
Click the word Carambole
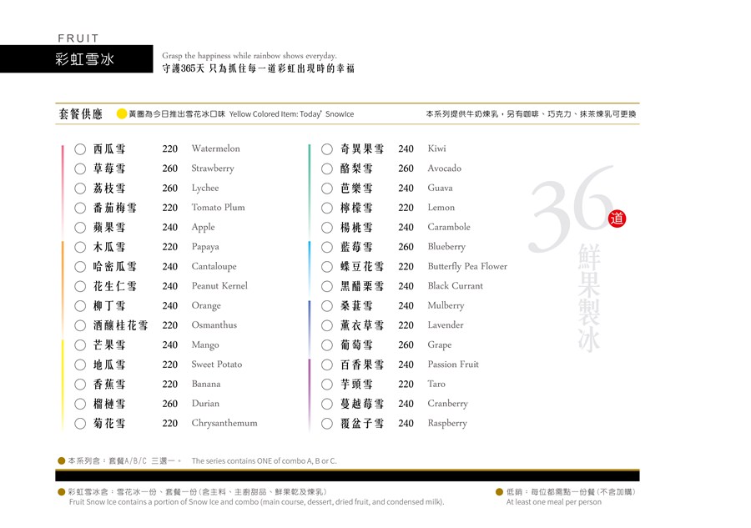449,227
